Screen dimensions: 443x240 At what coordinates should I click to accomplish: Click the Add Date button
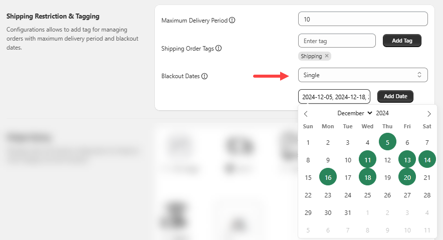point(395,96)
